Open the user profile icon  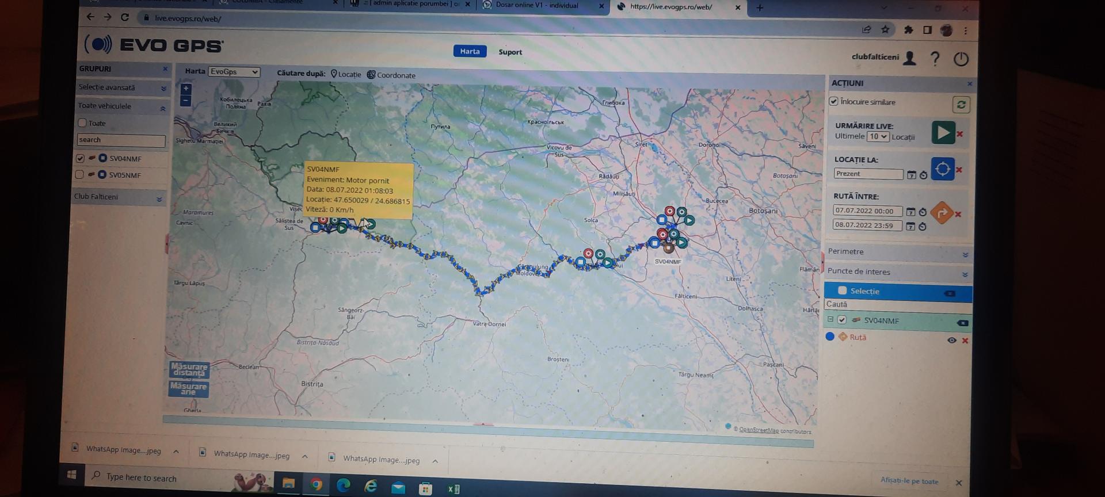tap(909, 58)
